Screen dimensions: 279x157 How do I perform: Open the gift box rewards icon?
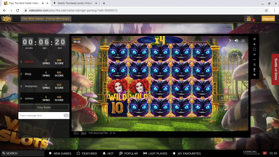(249, 18)
